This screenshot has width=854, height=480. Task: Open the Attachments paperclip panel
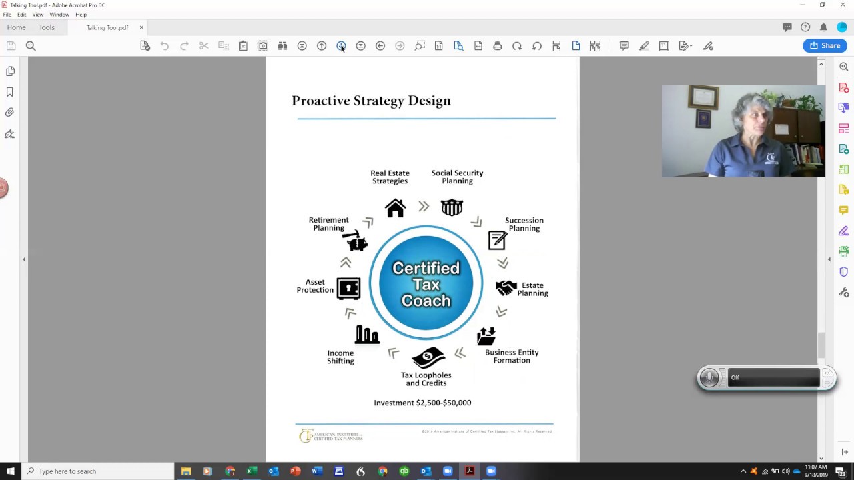(10, 113)
